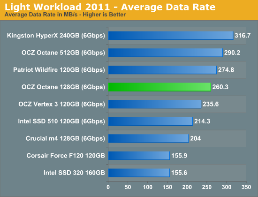Click the blue Patriot Wildfire 120GB bar
The height and width of the screenshot is (197, 258).
[163, 70]
